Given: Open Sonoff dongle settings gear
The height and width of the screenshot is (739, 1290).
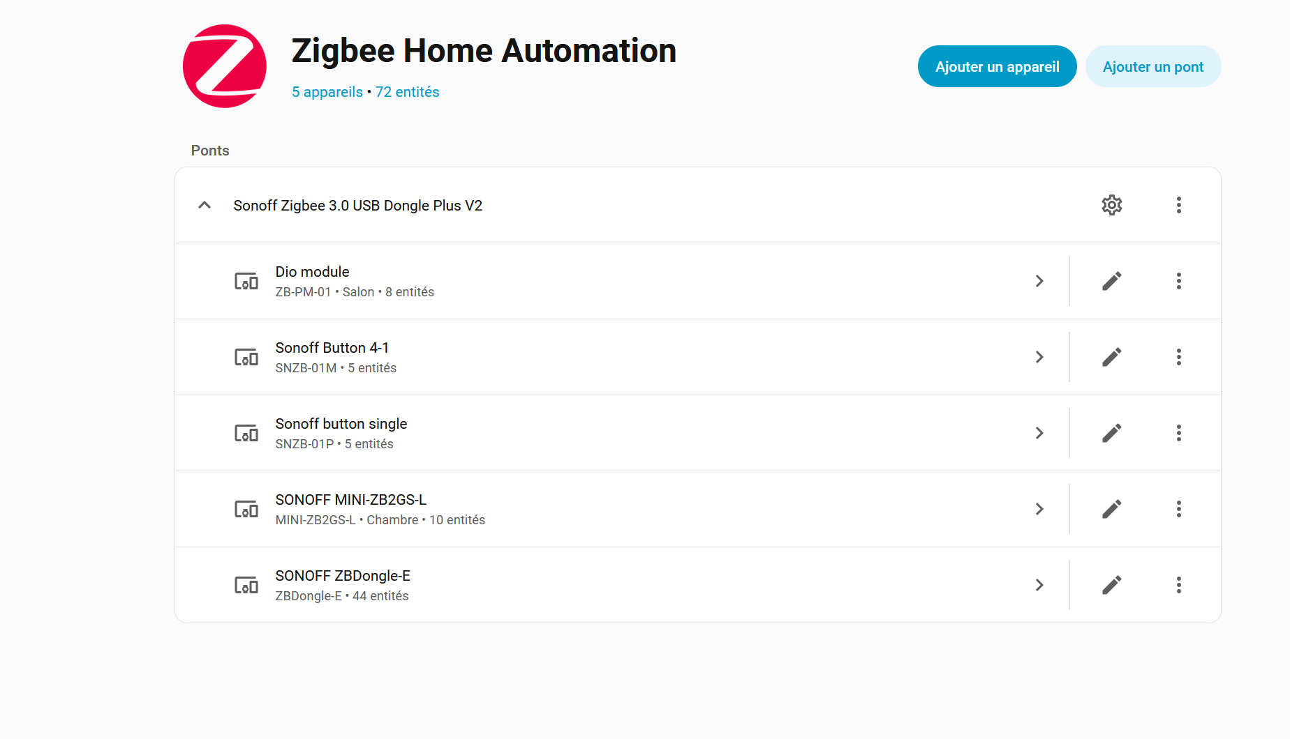Looking at the screenshot, I should coord(1111,205).
